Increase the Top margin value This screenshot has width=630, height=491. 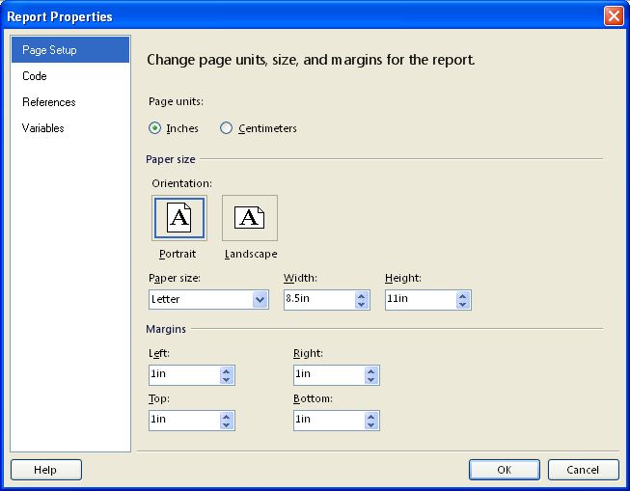(227, 416)
